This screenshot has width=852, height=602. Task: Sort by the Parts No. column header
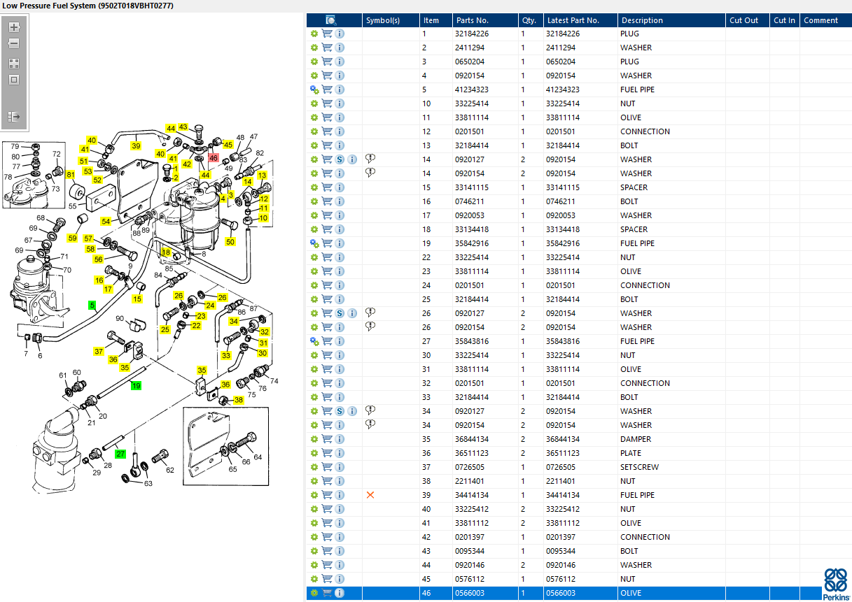pyautogui.click(x=472, y=20)
